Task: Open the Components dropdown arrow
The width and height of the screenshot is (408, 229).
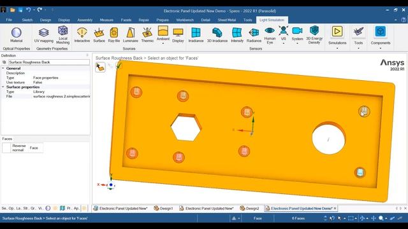Action: [381, 48]
